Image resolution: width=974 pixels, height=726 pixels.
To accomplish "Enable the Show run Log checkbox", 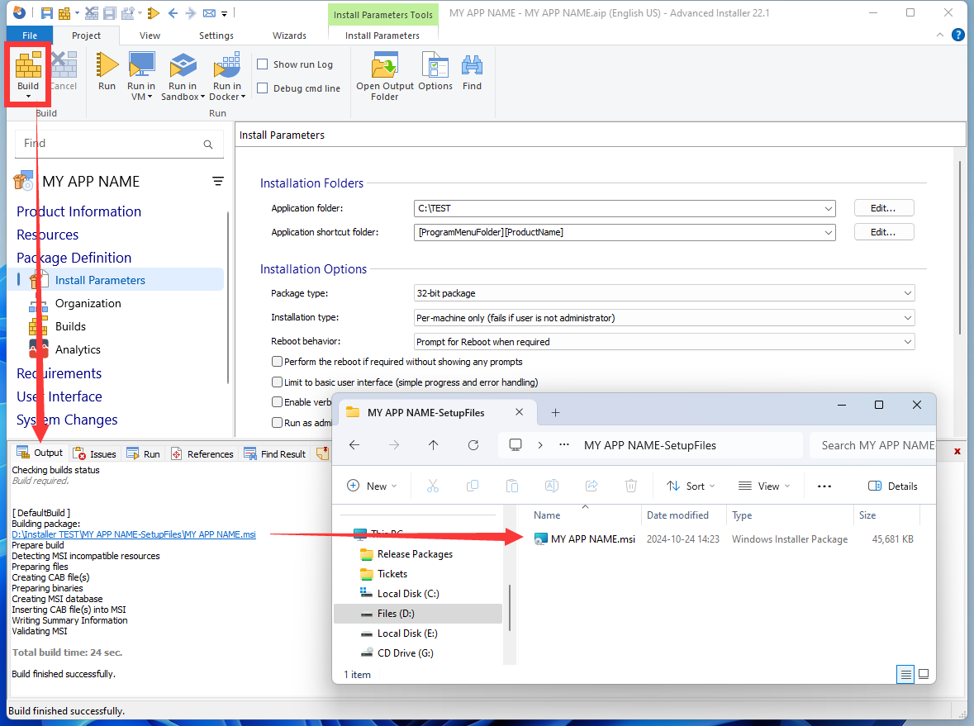I will pos(263,64).
